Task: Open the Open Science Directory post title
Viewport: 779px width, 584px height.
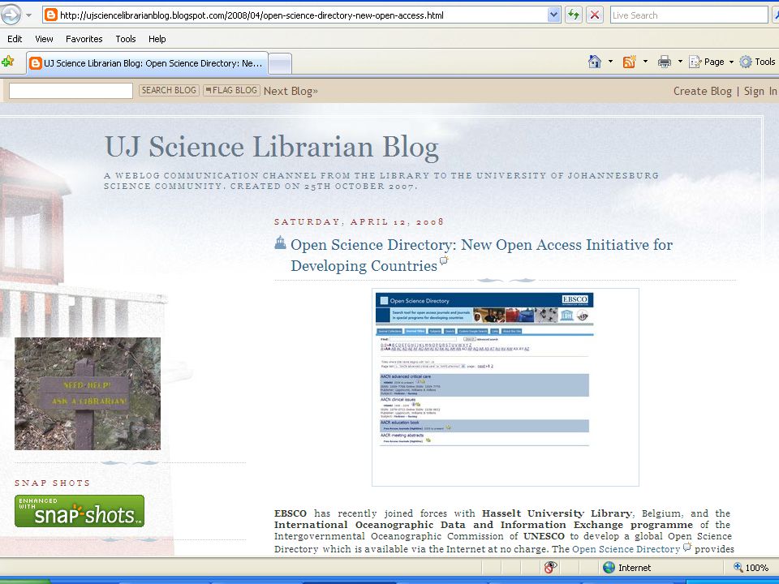Action: coord(481,255)
